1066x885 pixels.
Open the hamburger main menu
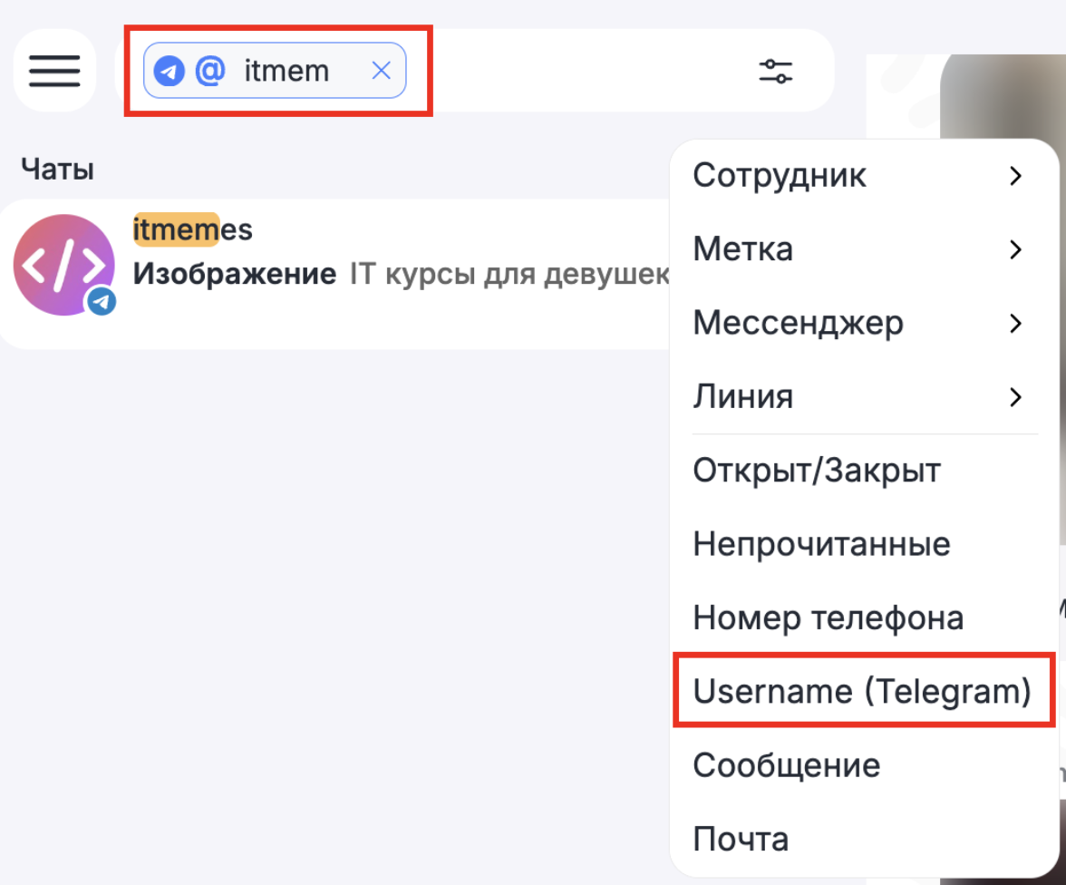[54, 71]
